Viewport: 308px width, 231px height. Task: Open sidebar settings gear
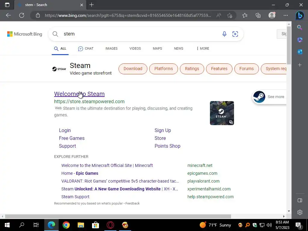300,212
